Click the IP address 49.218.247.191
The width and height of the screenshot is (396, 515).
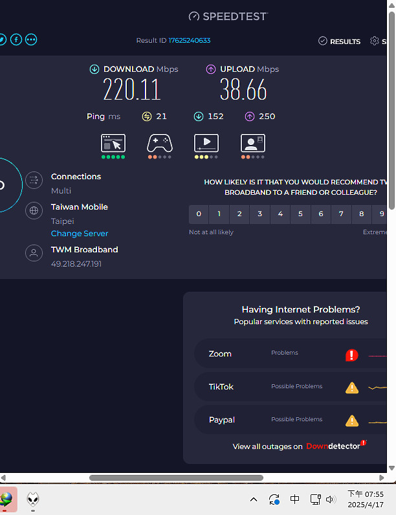click(76, 264)
